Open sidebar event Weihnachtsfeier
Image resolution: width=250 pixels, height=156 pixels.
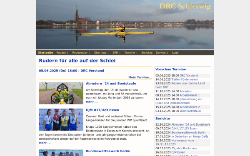(x=190, y=111)
